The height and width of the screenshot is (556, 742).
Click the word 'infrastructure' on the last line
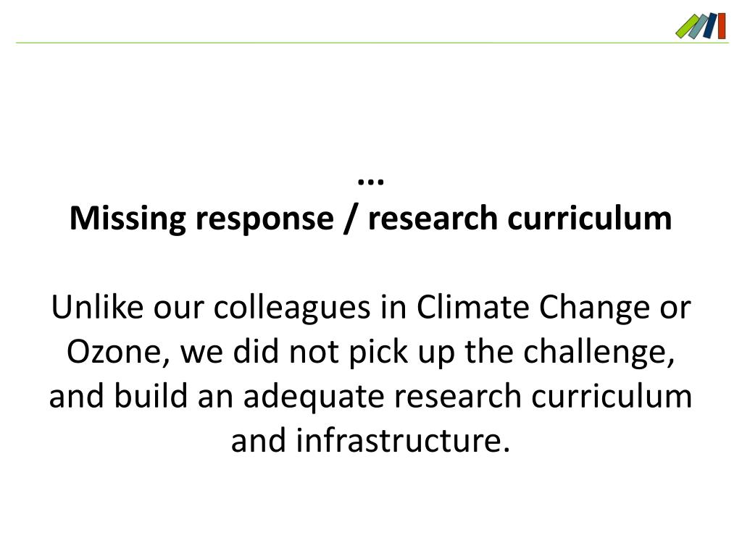tap(398, 441)
